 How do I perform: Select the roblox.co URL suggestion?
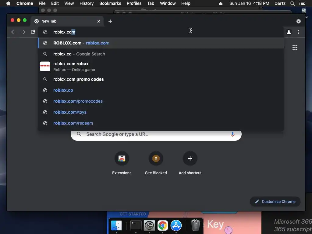pos(161,90)
